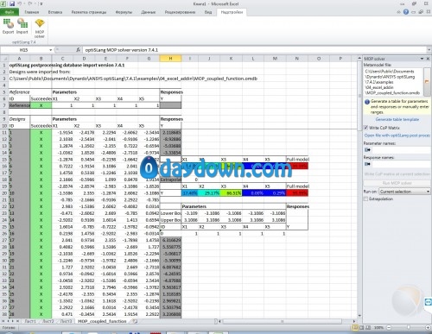Click Open file with optiSLang post processing link

[397, 135]
